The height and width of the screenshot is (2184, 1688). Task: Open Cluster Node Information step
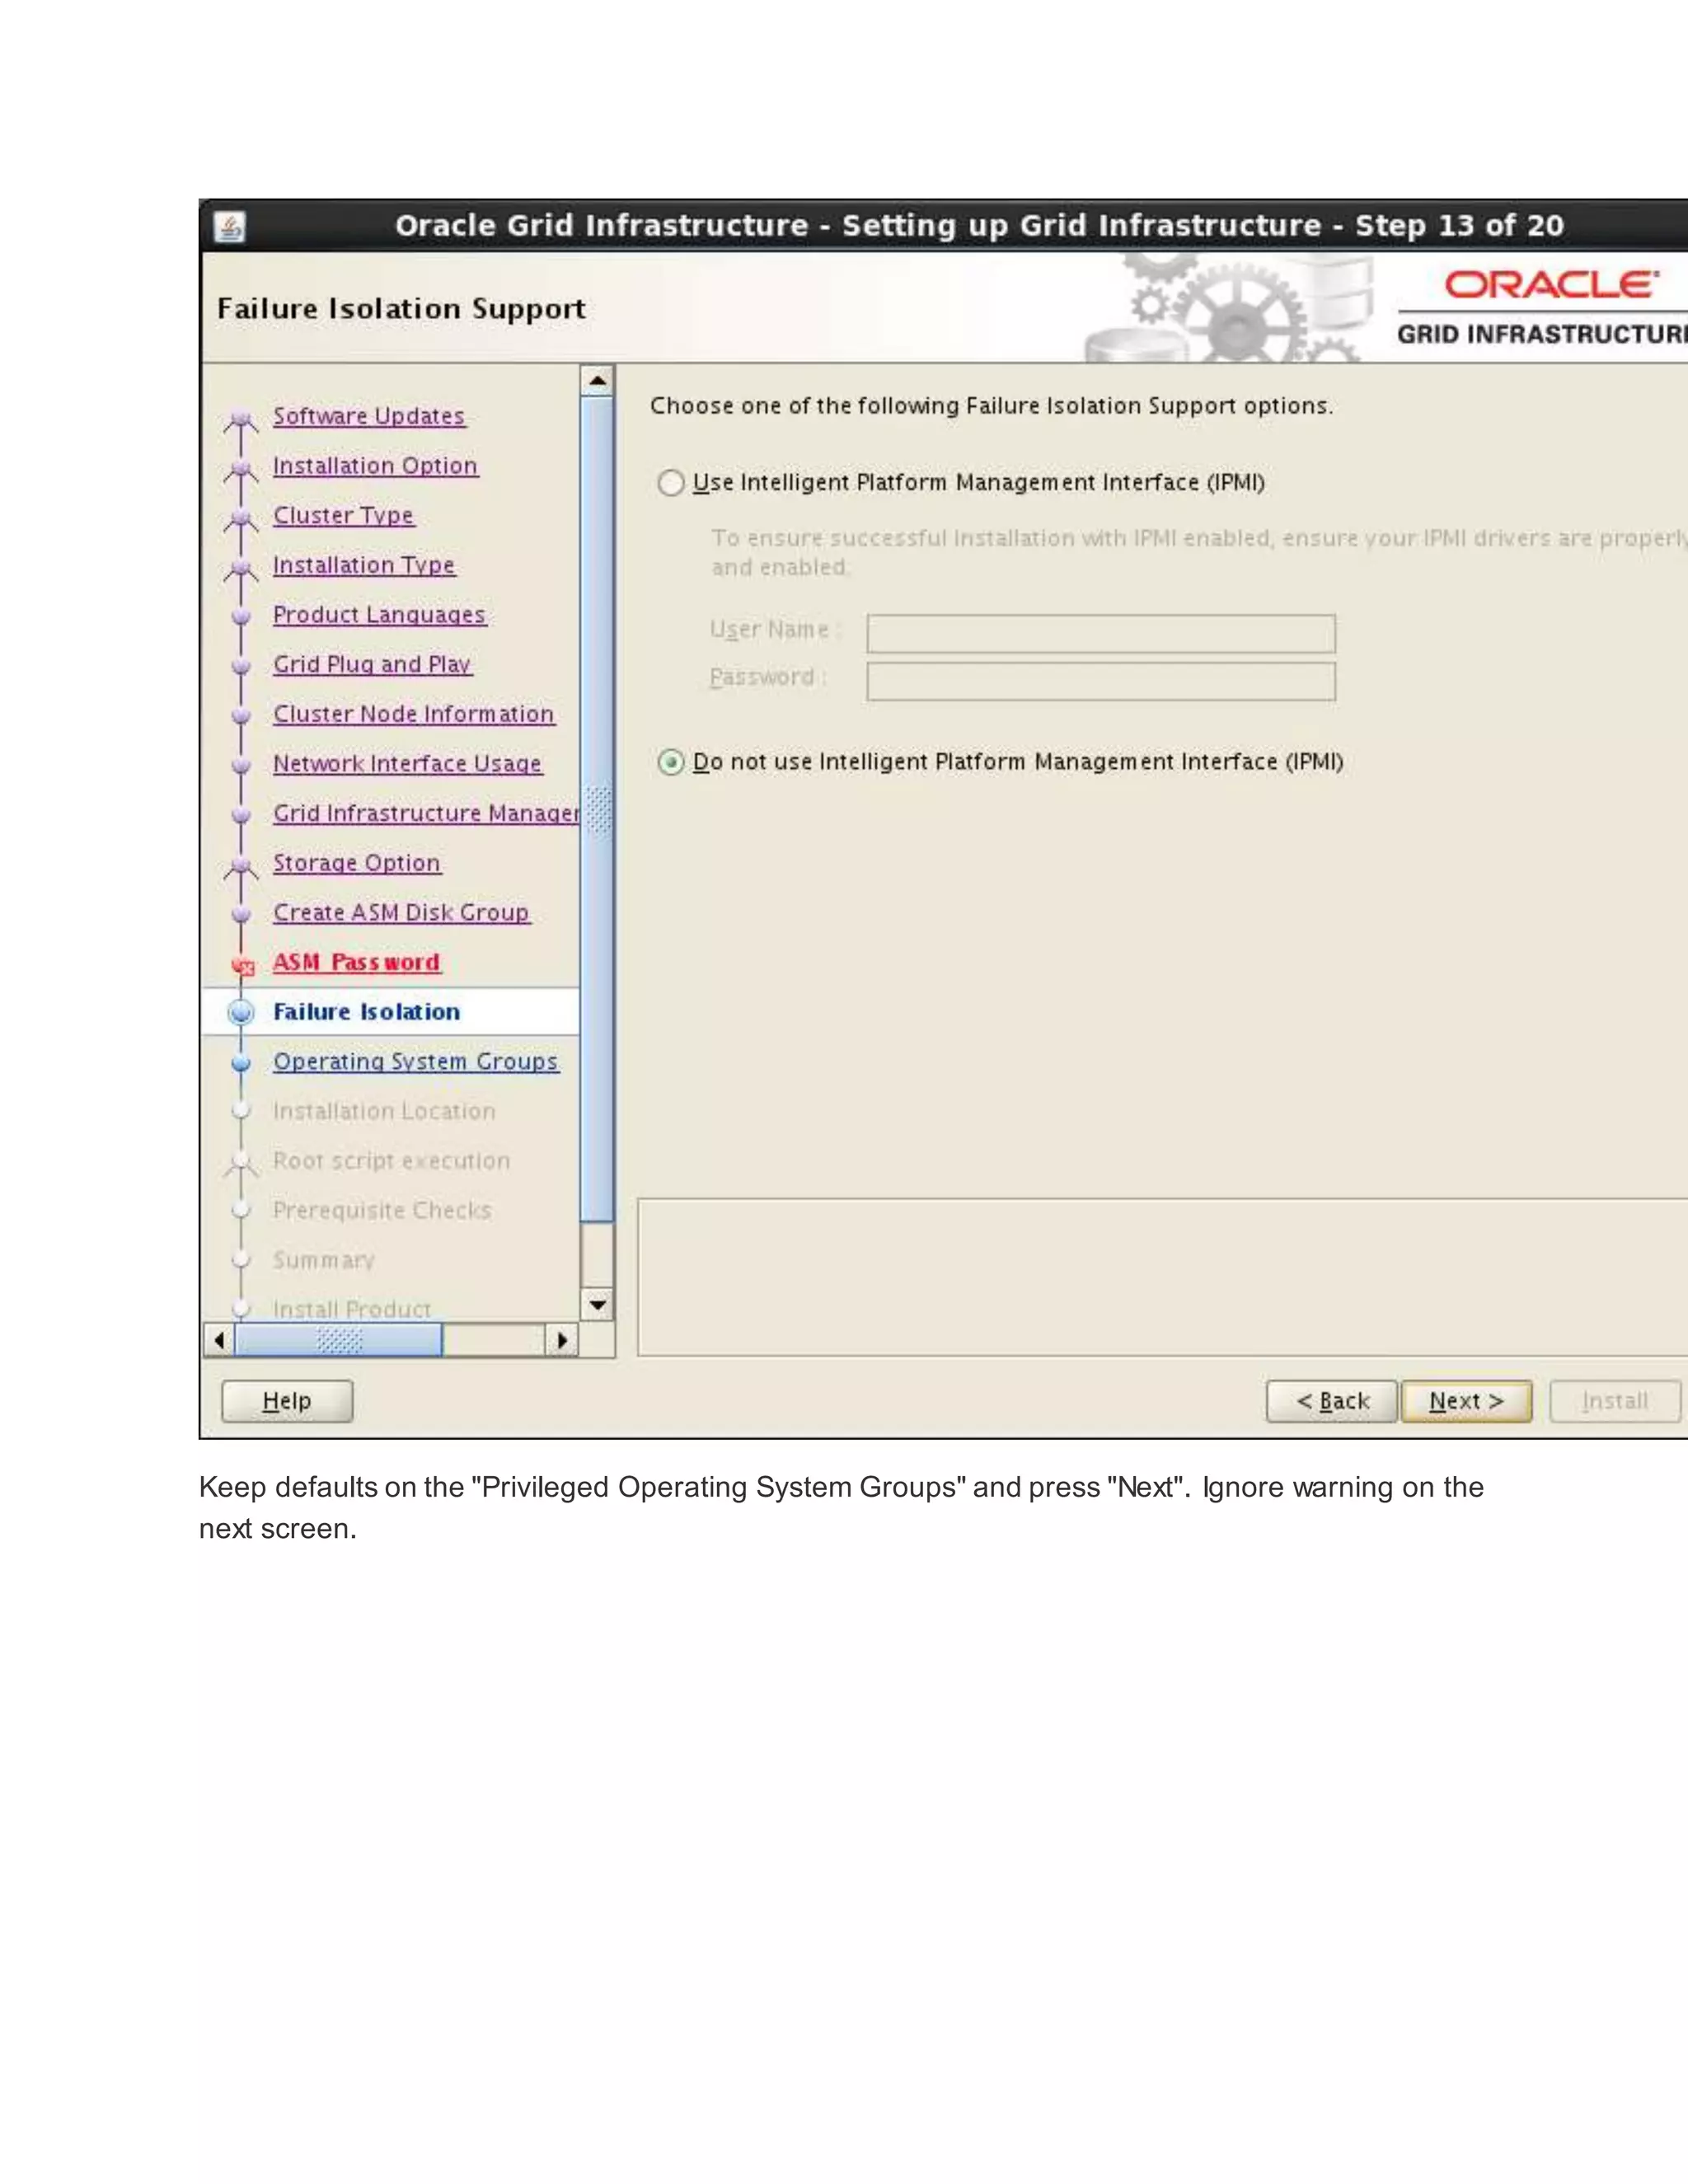(x=413, y=714)
